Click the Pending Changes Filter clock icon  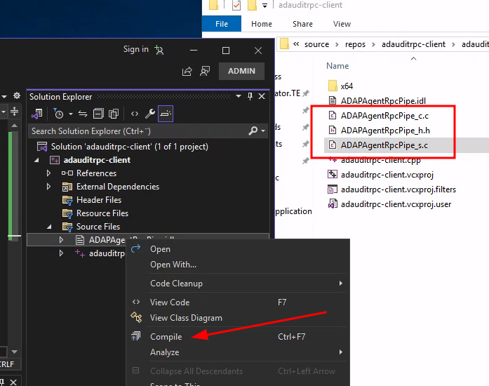58,114
